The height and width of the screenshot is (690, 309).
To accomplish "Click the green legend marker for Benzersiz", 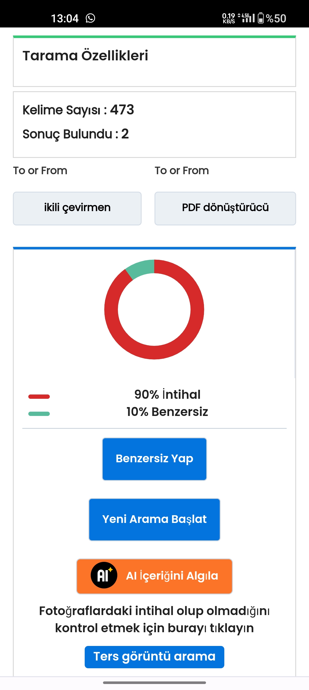I will pos(39,414).
